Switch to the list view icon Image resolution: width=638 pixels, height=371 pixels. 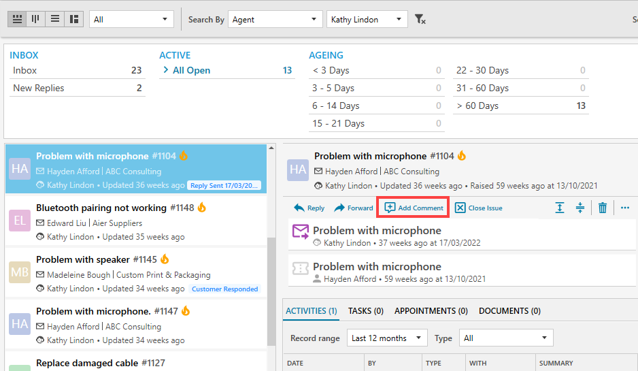55,19
